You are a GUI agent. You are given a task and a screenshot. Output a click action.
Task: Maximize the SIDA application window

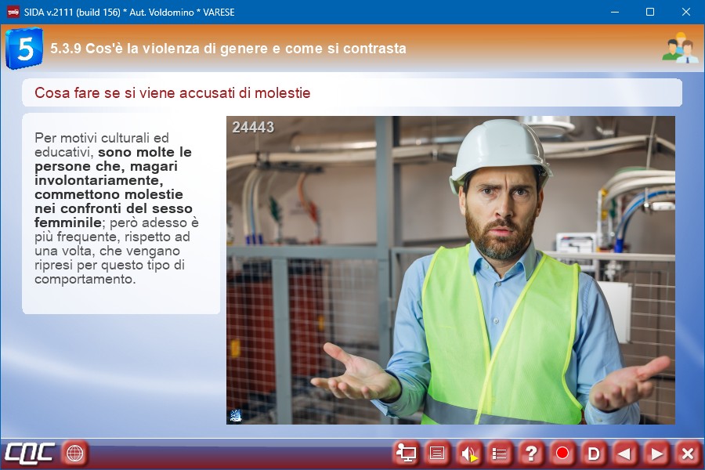649,12
